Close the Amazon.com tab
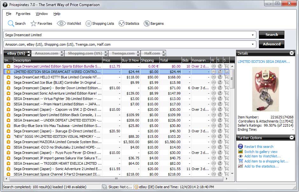 tap(62, 52)
